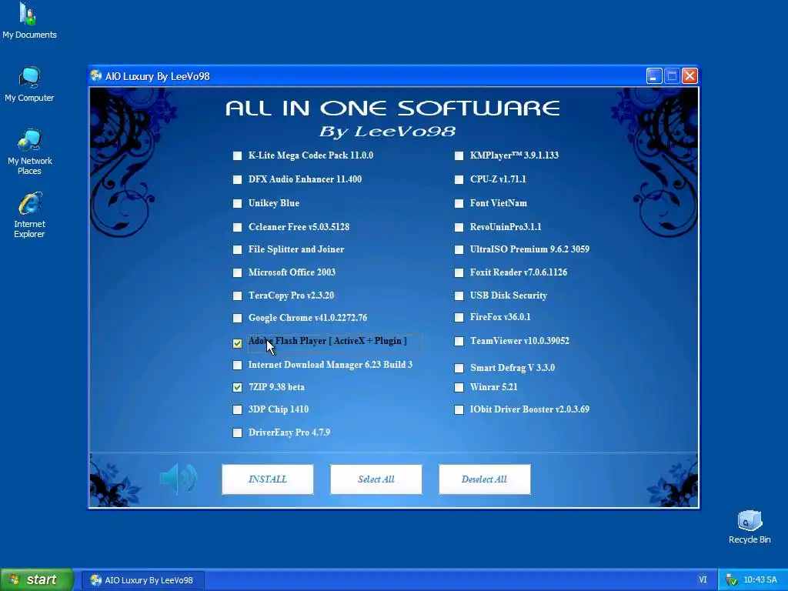The height and width of the screenshot is (591, 788).
Task: Check KMPlayer 3.9.1.133 option
Action: [459, 155]
